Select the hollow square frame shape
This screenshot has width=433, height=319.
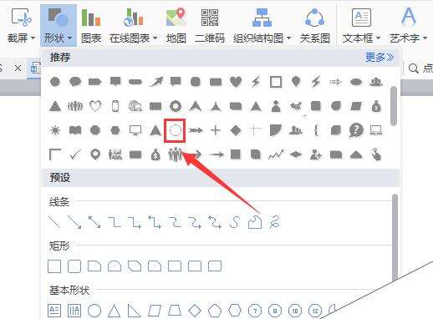tap(276, 82)
